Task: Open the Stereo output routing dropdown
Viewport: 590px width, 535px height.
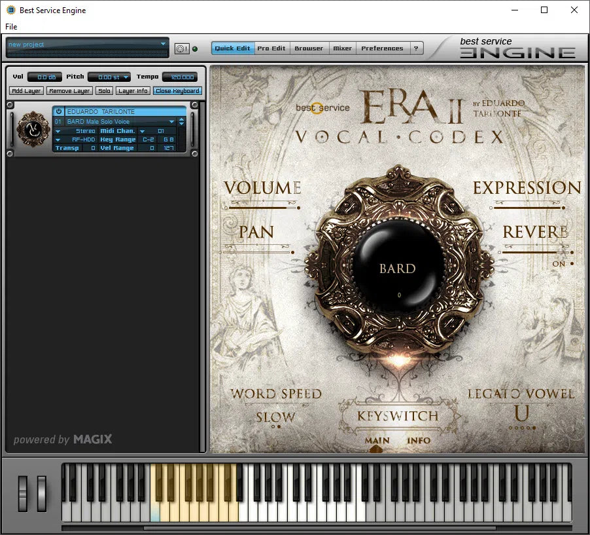Action: point(58,131)
